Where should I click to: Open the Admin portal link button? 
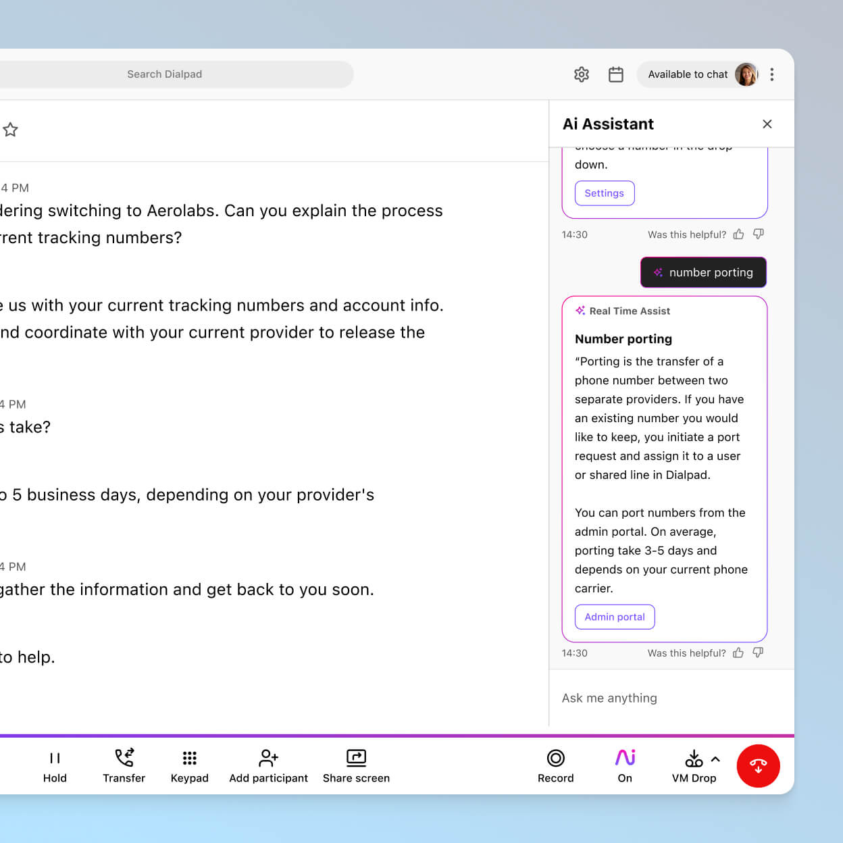click(615, 617)
